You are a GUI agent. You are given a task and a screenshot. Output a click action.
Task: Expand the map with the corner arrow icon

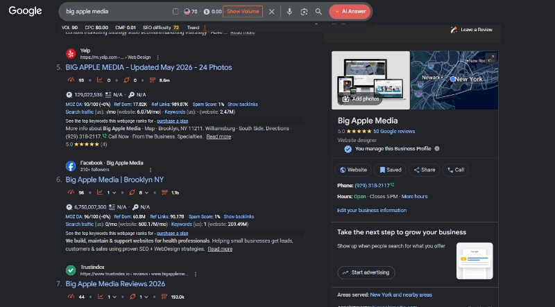pyautogui.click(x=491, y=58)
